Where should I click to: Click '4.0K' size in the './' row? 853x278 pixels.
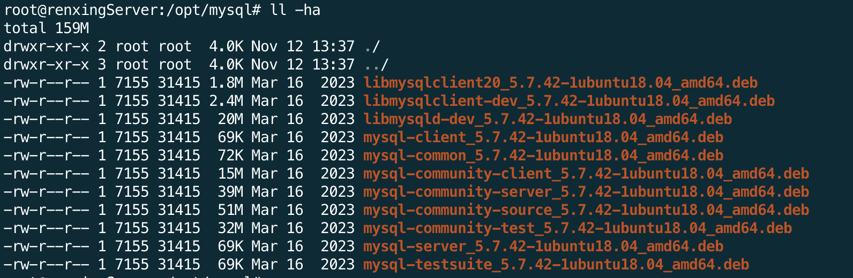pos(226,47)
